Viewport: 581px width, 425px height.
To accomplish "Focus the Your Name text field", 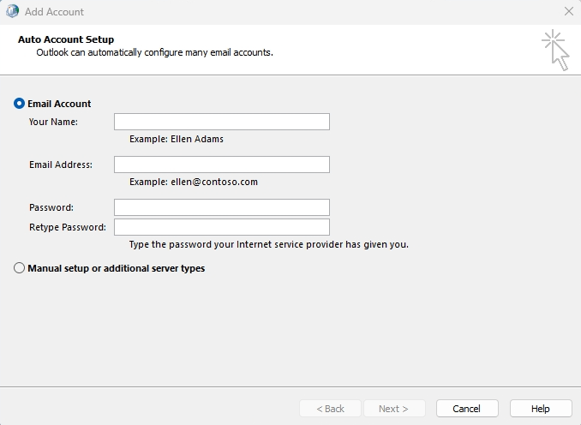I will (x=222, y=122).
